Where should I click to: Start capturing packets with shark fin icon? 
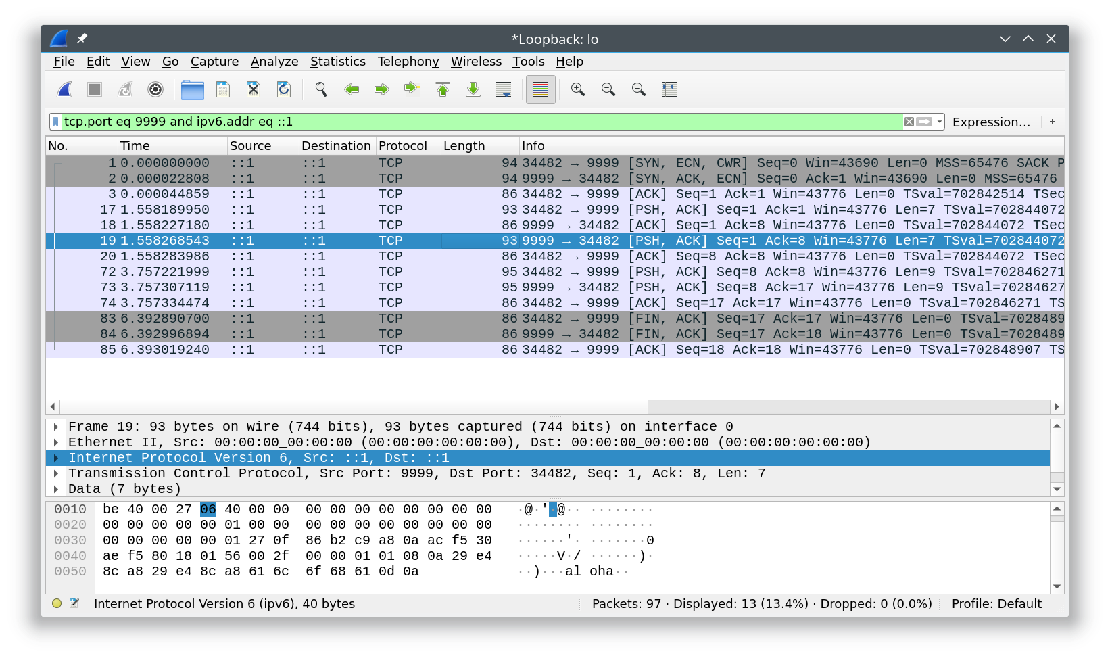point(64,89)
